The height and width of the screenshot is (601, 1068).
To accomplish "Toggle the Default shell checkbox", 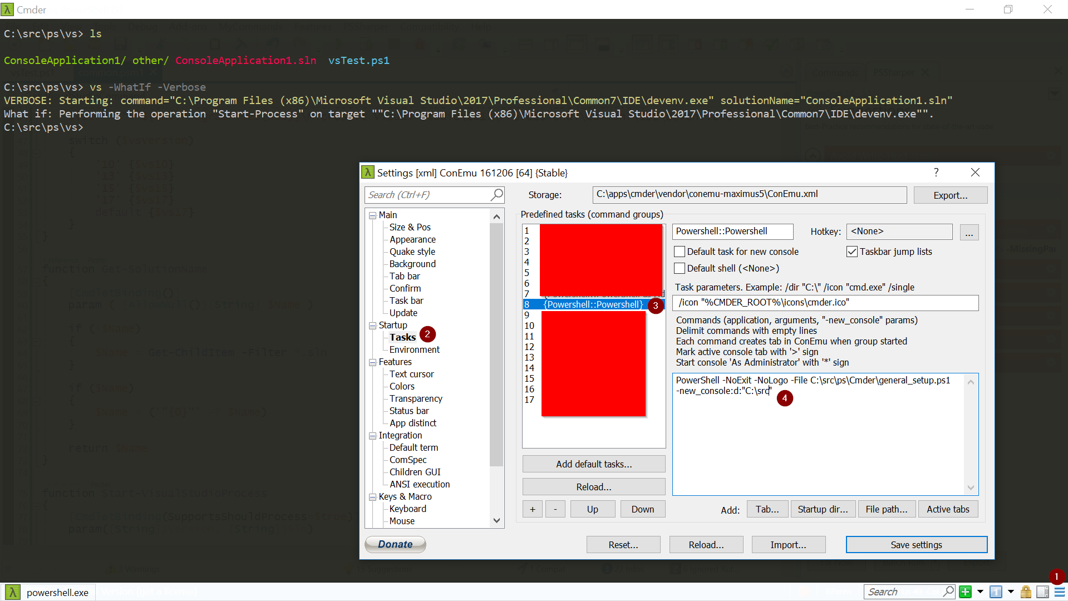I will pyautogui.click(x=680, y=268).
